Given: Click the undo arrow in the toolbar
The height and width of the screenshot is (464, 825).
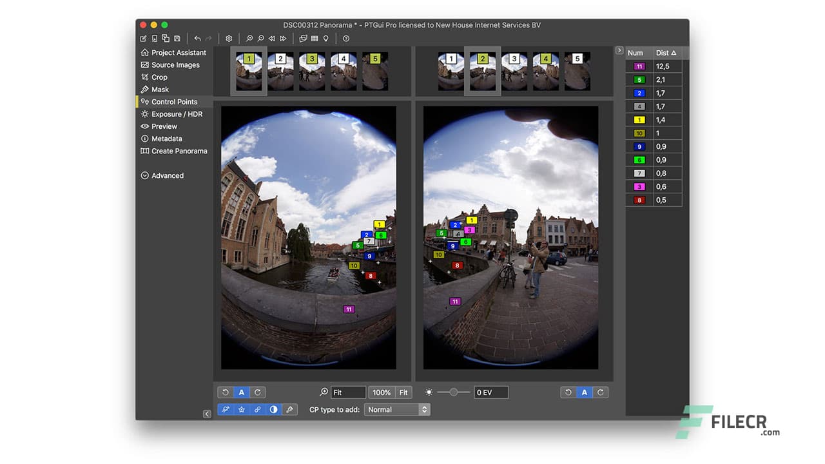Looking at the screenshot, I should click(197, 38).
